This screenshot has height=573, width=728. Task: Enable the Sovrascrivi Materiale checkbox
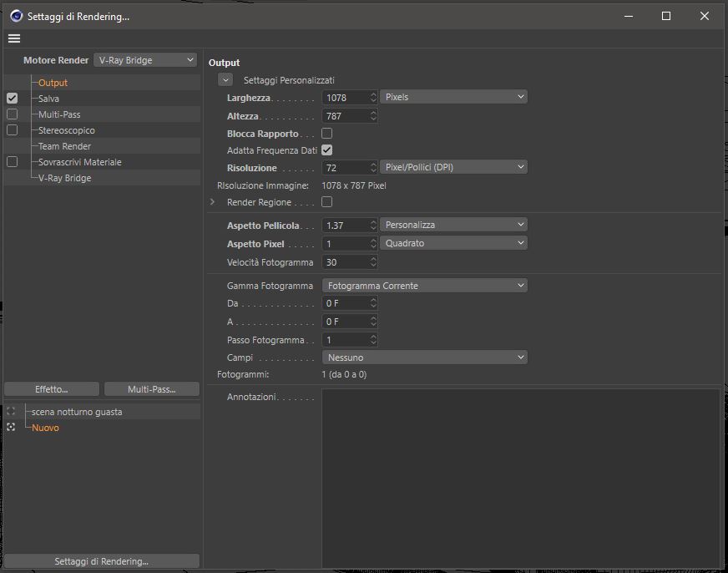[12, 161]
